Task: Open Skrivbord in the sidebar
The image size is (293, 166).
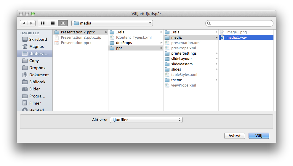Action: 38,39
